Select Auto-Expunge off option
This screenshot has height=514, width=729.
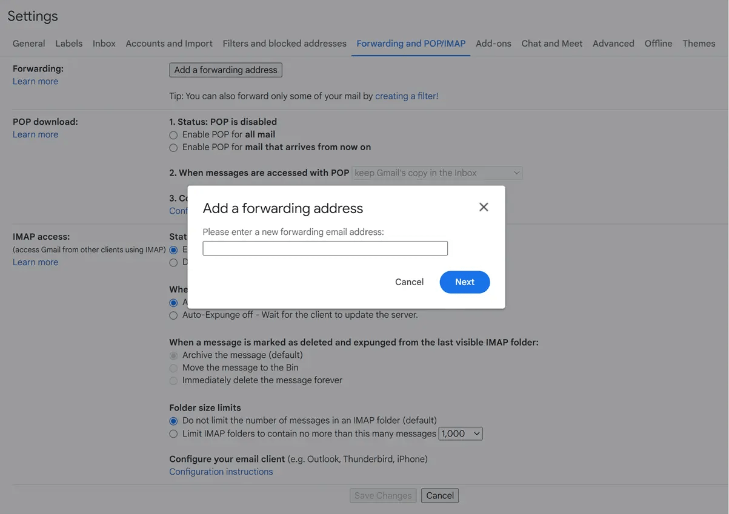173,315
